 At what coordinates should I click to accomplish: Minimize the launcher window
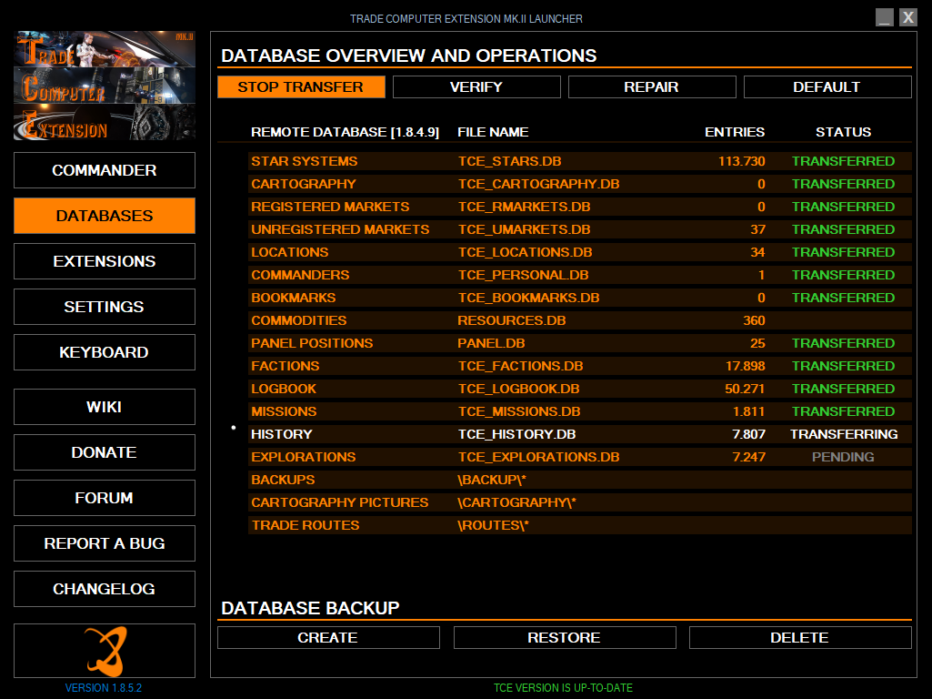tap(885, 17)
